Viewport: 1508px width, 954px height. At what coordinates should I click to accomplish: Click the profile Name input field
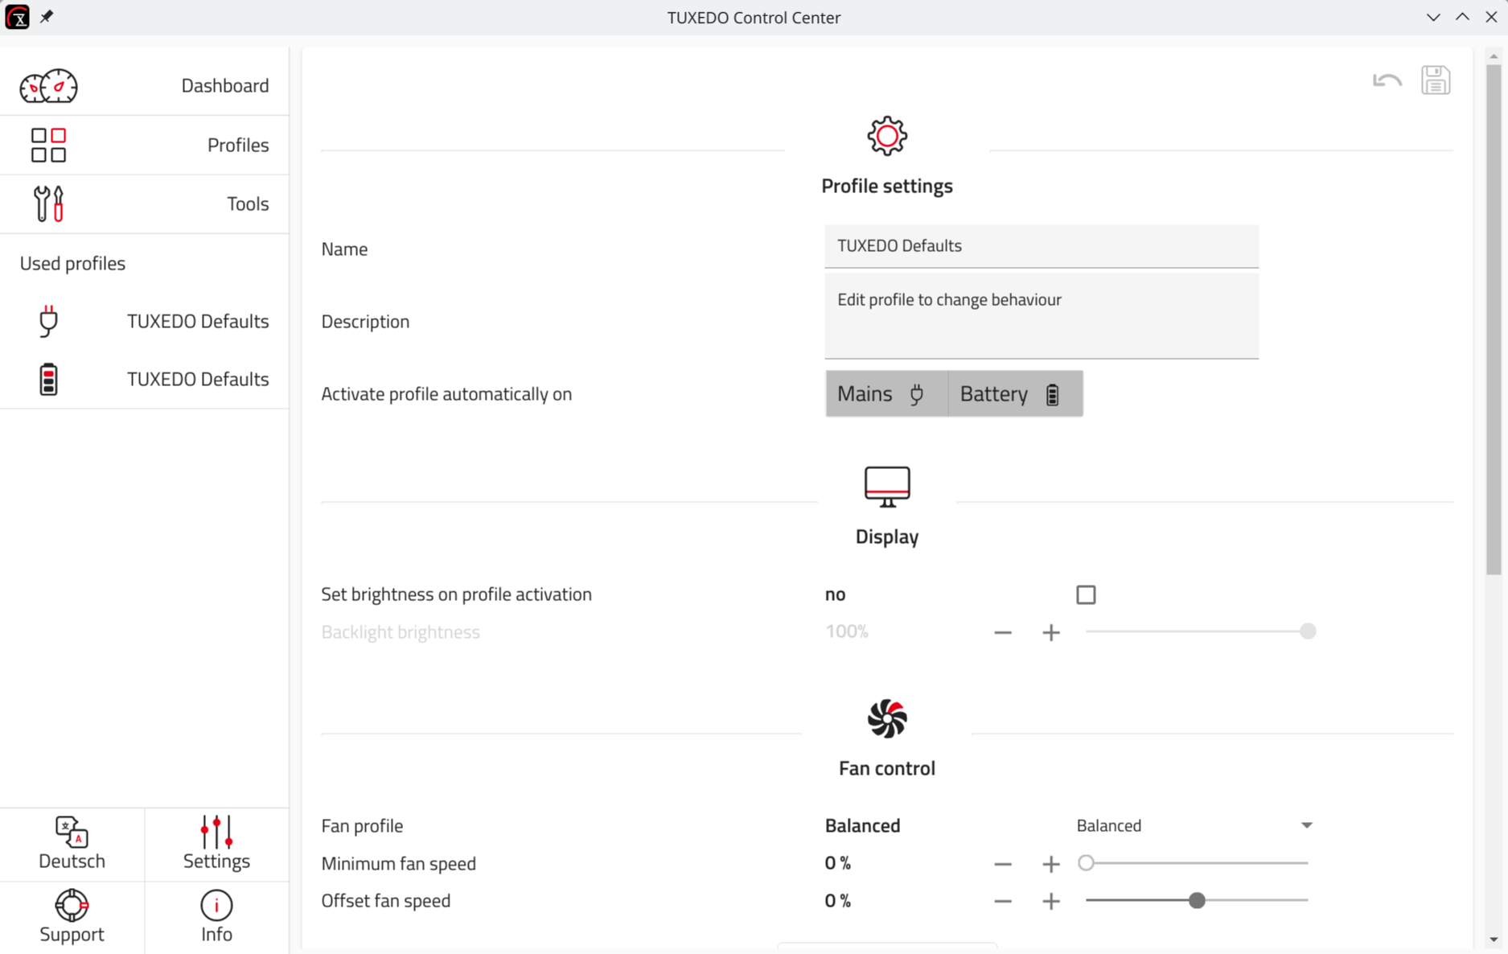[1042, 246]
